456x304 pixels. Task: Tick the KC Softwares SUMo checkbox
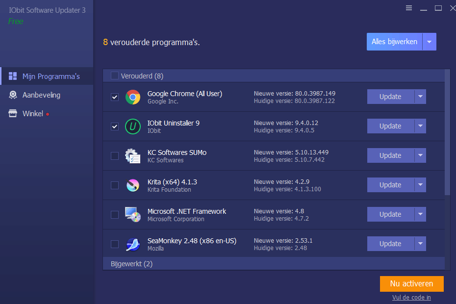coord(115,156)
